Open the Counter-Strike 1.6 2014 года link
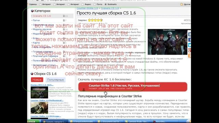The width and height of the screenshot is (219, 123). coord(46,116)
